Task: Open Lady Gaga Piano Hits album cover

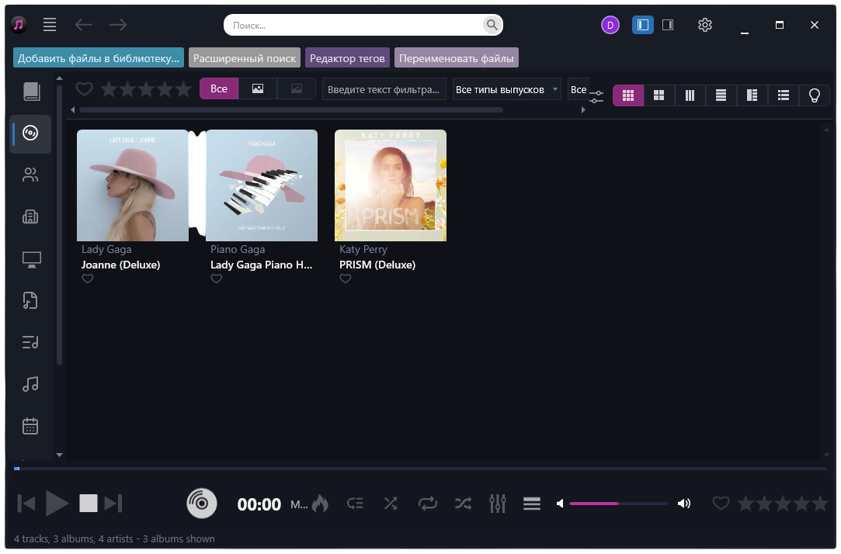Action: coord(262,185)
